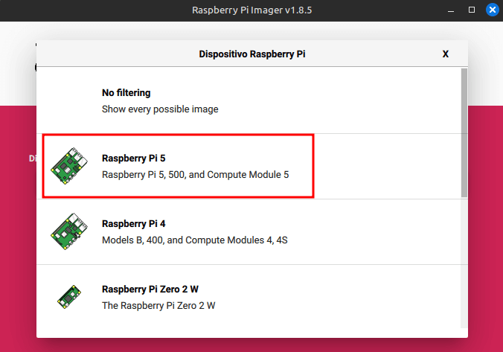Click the Raspberry Pi 5 board icon
Image resolution: width=503 pixels, height=352 pixels.
[69, 166]
